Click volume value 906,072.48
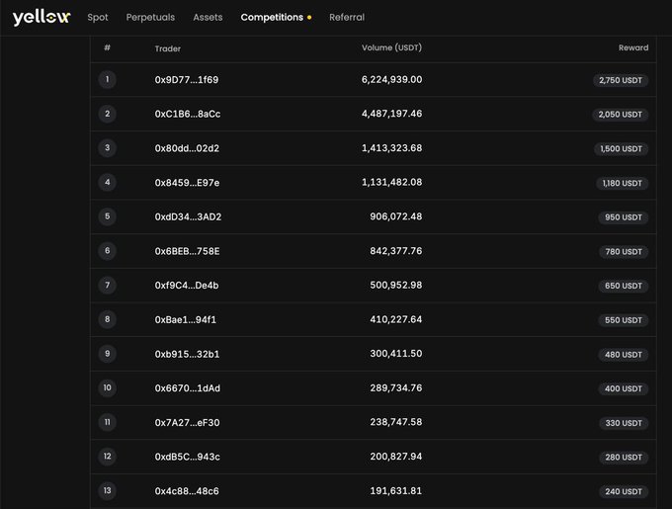 [x=396, y=216]
